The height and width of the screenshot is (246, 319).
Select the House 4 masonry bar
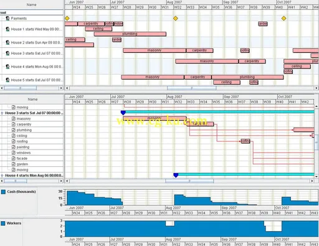(x=207, y=61)
